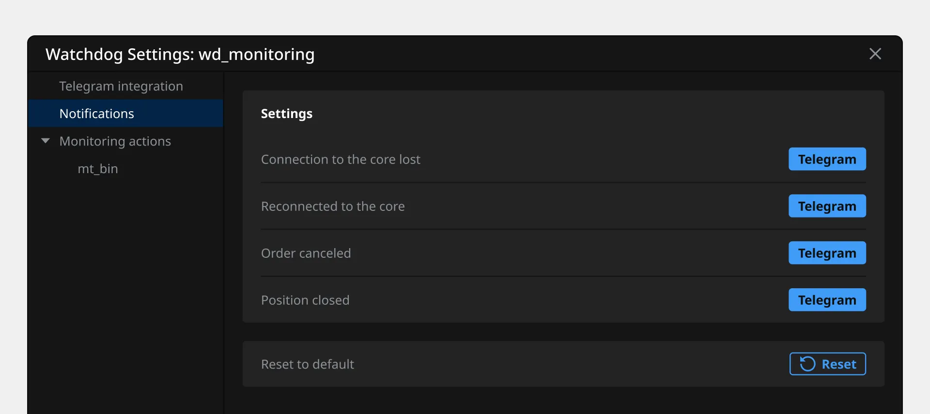Click the Reconnected to the core label

333,207
